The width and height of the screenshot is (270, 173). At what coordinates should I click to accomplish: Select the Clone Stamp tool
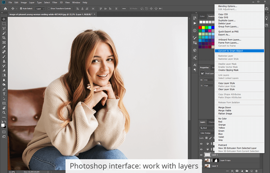click(x=4, y=61)
